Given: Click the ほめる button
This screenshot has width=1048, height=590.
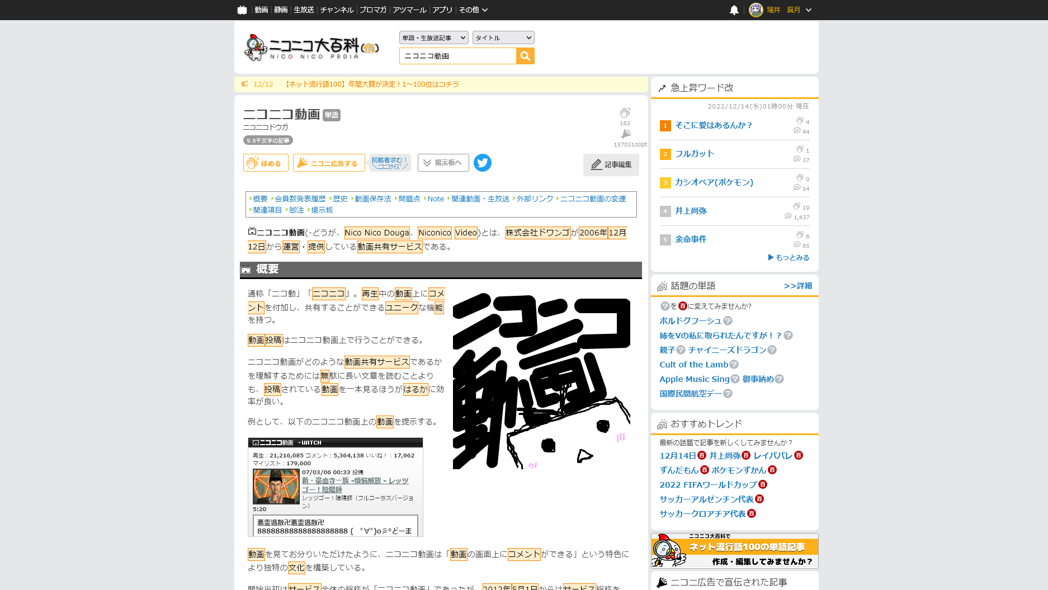Looking at the screenshot, I should [266, 163].
